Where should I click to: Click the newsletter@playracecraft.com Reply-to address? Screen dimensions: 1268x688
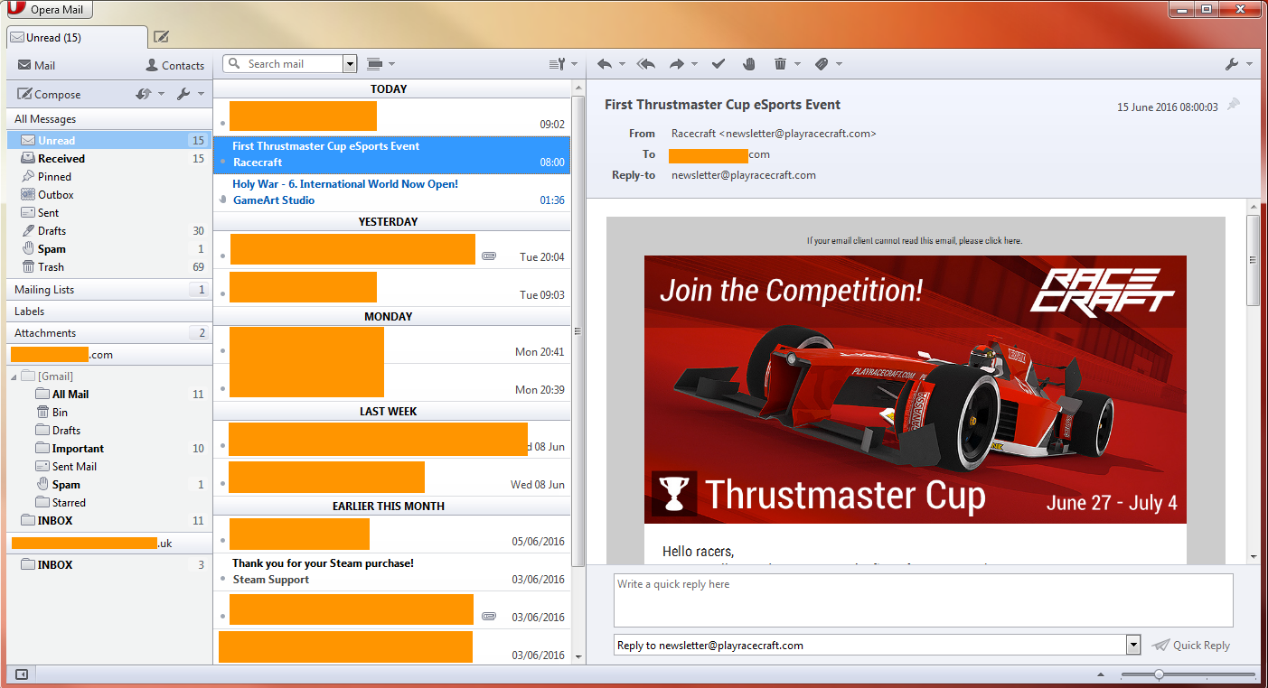click(x=744, y=175)
